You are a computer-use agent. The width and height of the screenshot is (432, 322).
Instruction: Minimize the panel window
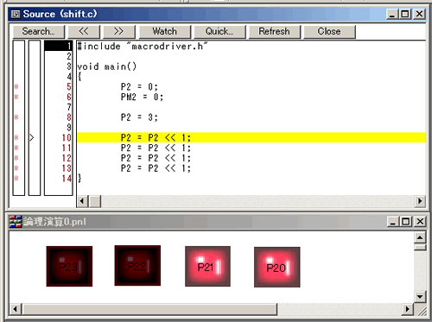pyautogui.click(x=393, y=222)
